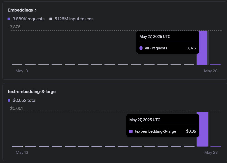Click the May 13 axis label in cost chart
The height and width of the screenshot is (163, 227).
coord(22,152)
